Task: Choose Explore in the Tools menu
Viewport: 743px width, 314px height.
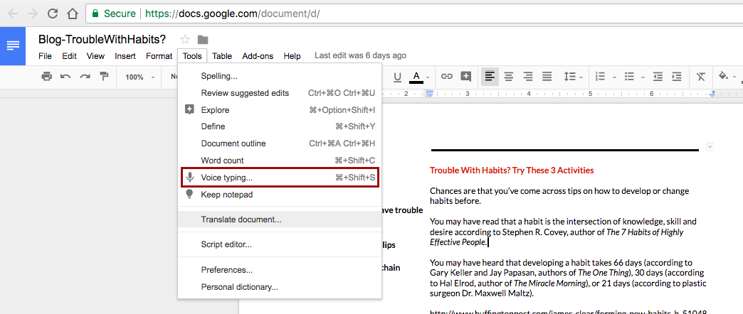Action: click(x=280, y=109)
